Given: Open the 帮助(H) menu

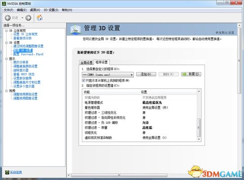Looking at the screenshot, I should 67,10.
